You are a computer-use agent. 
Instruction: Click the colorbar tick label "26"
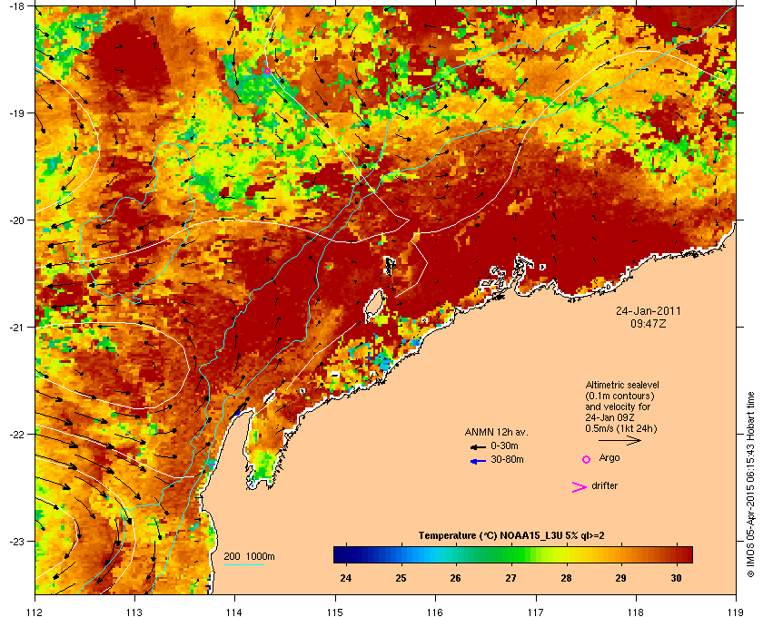tap(456, 578)
